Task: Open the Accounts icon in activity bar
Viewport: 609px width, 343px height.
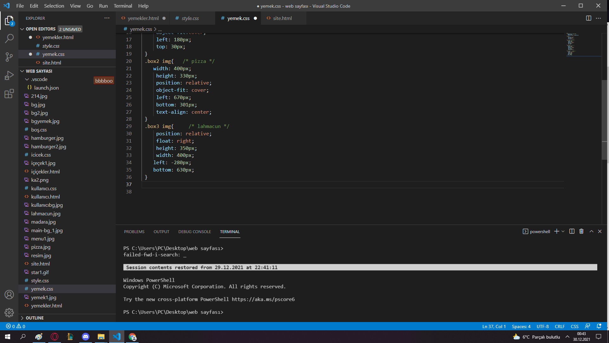Action: tap(9, 295)
